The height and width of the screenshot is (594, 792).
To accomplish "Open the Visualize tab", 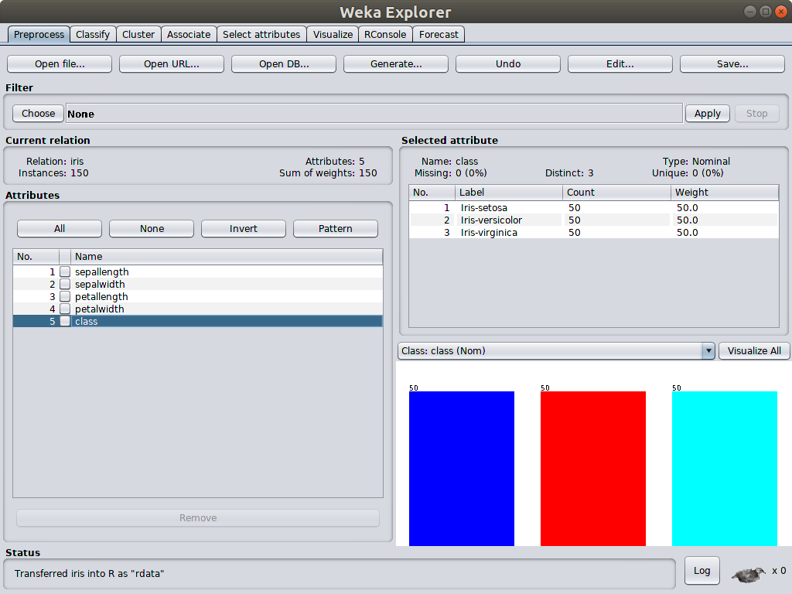I will [333, 34].
